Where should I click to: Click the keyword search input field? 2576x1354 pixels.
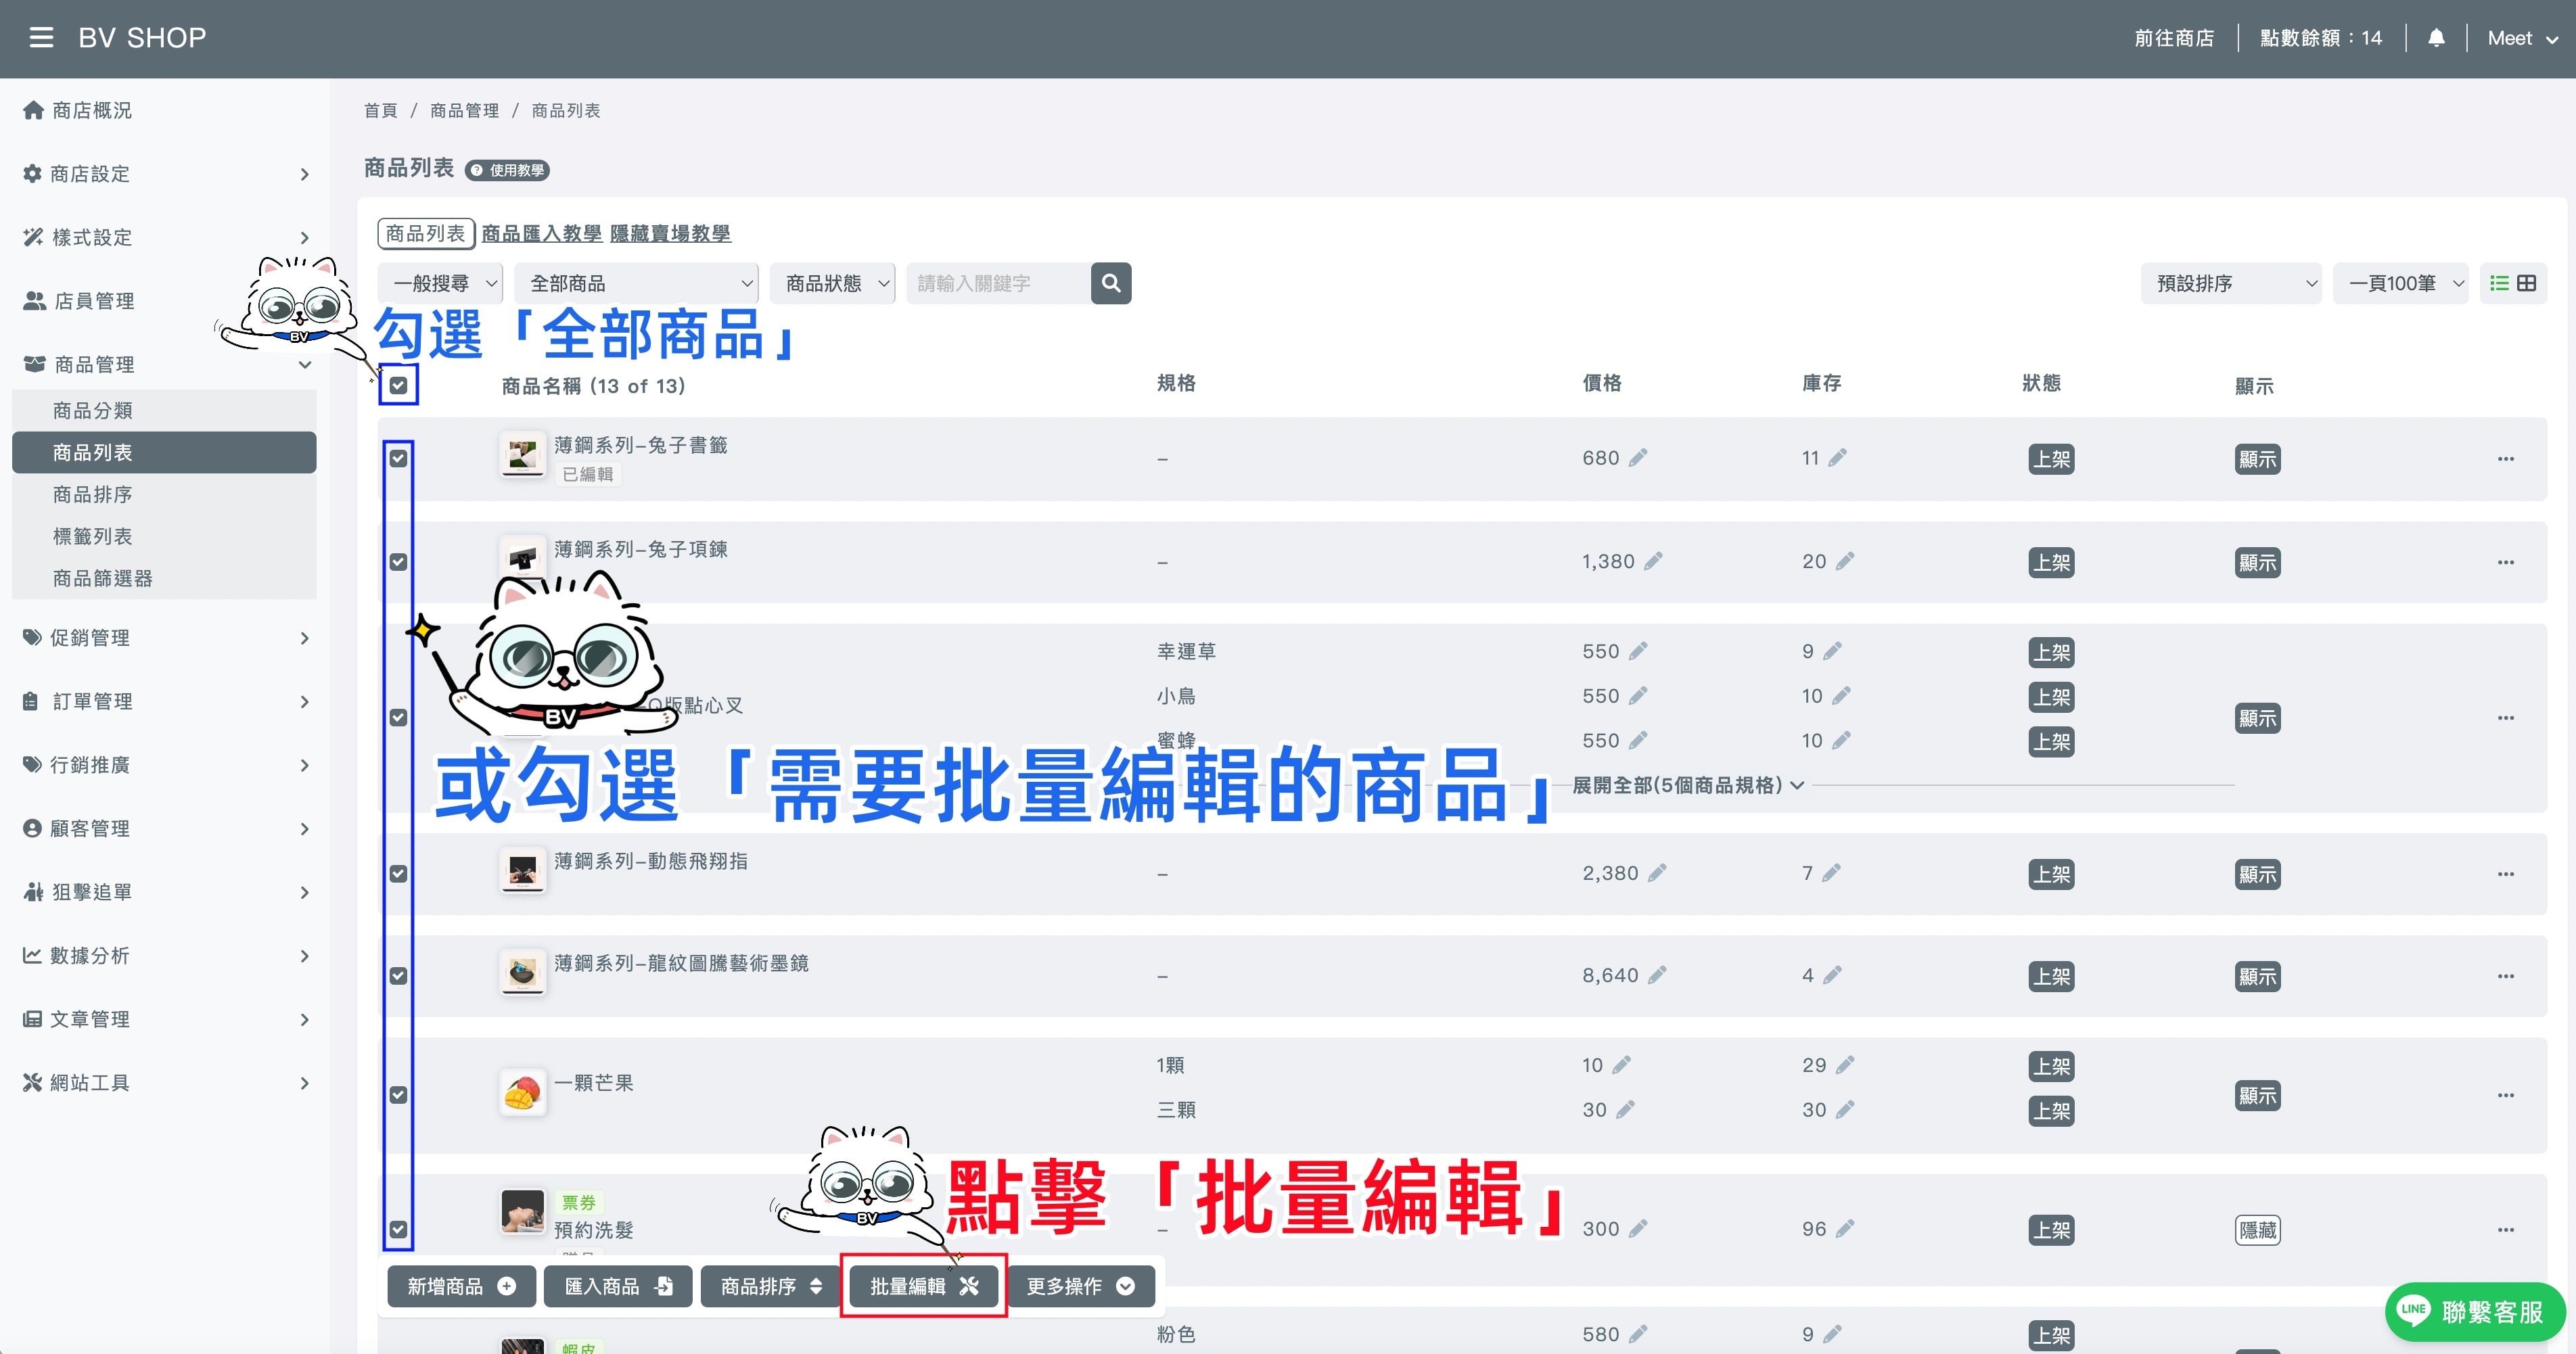pyautogui.click(x=998, y=283)
